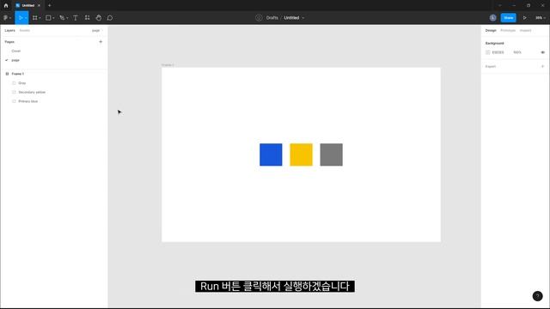The width and height of the screenshot is (550, 309).
Task: Open the help and resources button
Action: 537,296
